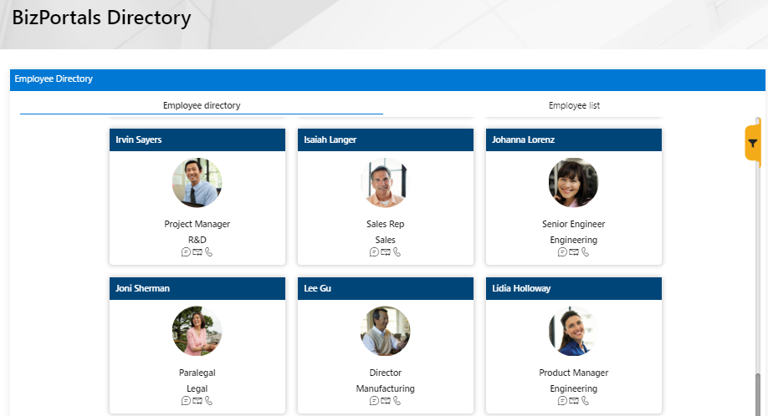Click Engineering under Product Manager

573,388
